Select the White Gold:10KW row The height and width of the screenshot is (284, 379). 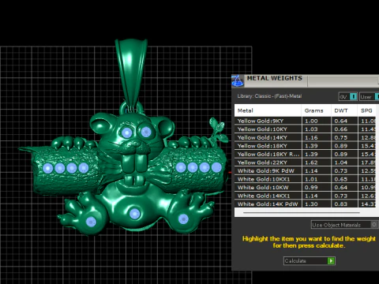point(306,188)
